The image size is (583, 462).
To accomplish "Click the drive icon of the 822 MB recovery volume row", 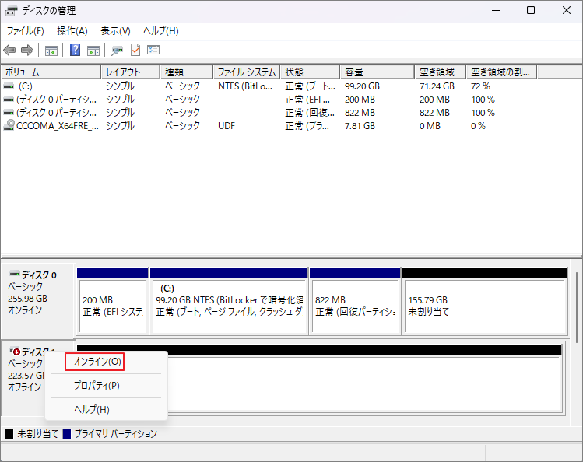I will (x=9, y=112).
